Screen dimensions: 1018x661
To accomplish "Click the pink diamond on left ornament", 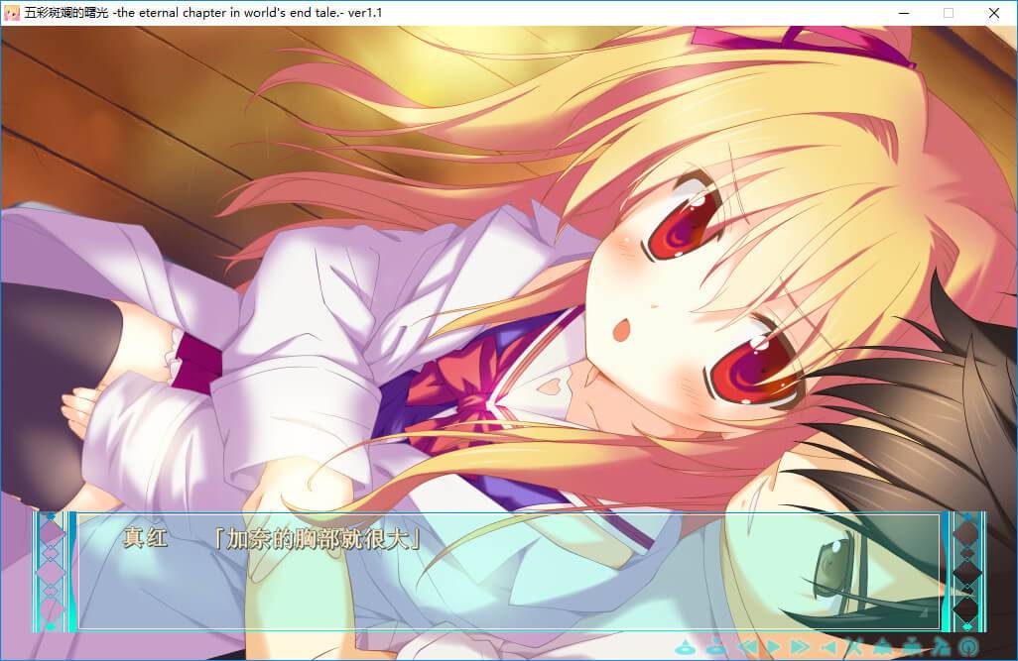I will (x=52, y=535).
